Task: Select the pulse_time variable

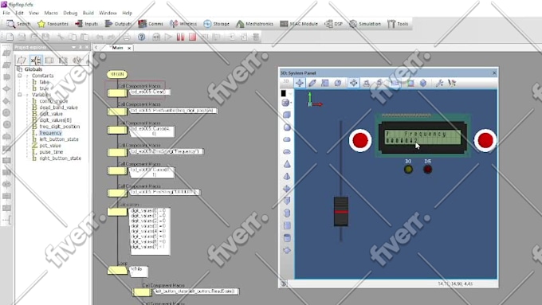Action: point(51,152)
